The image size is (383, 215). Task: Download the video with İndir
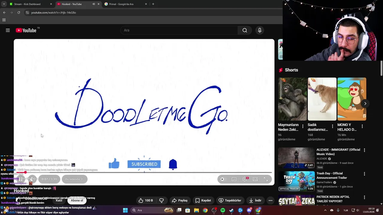[255, 200]
